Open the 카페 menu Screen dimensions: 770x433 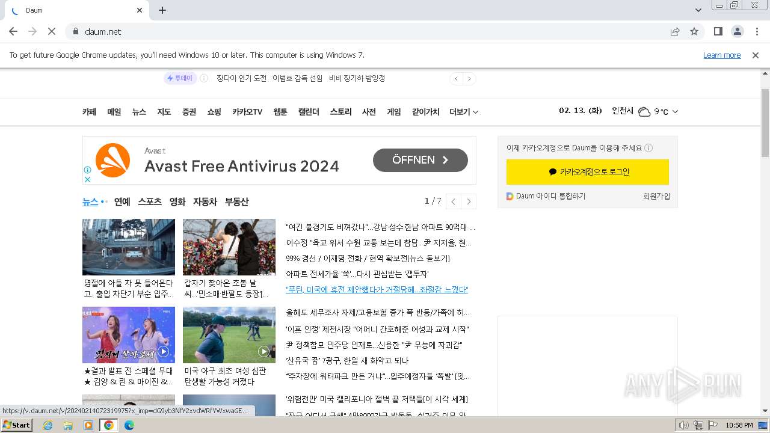(89, 112)
